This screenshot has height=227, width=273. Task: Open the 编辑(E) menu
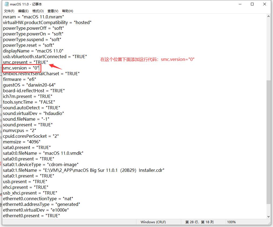[x=23, y=11]
